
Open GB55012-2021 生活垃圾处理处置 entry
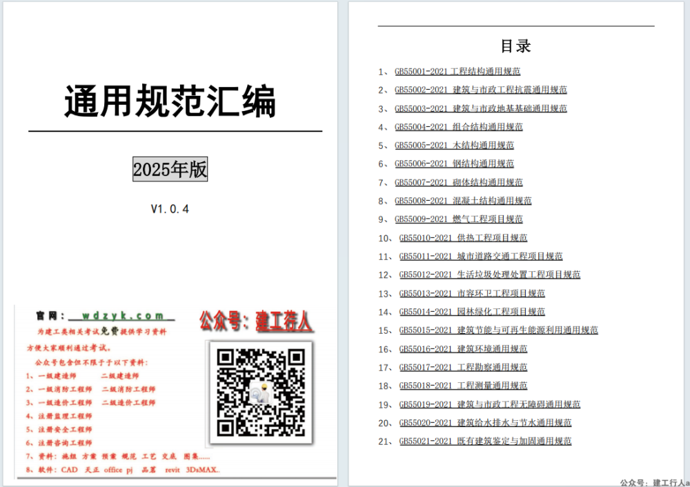[x=489, y=275]
